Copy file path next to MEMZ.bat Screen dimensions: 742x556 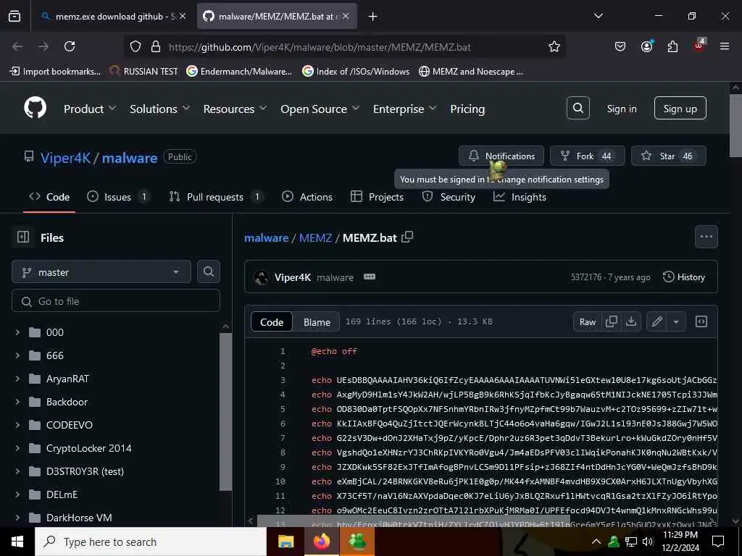407,237
